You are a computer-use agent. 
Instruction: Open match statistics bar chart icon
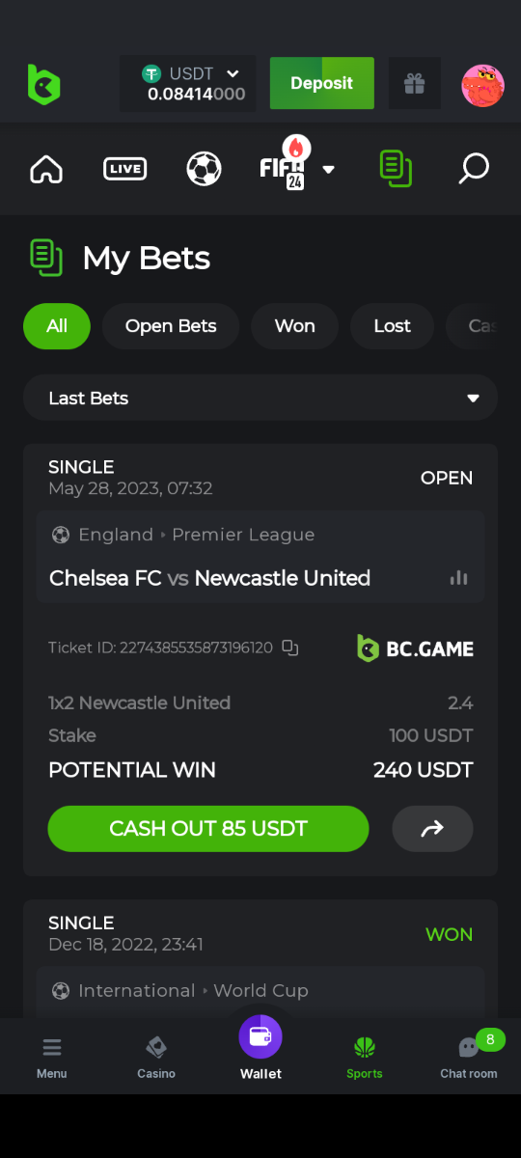click(459, 578)
